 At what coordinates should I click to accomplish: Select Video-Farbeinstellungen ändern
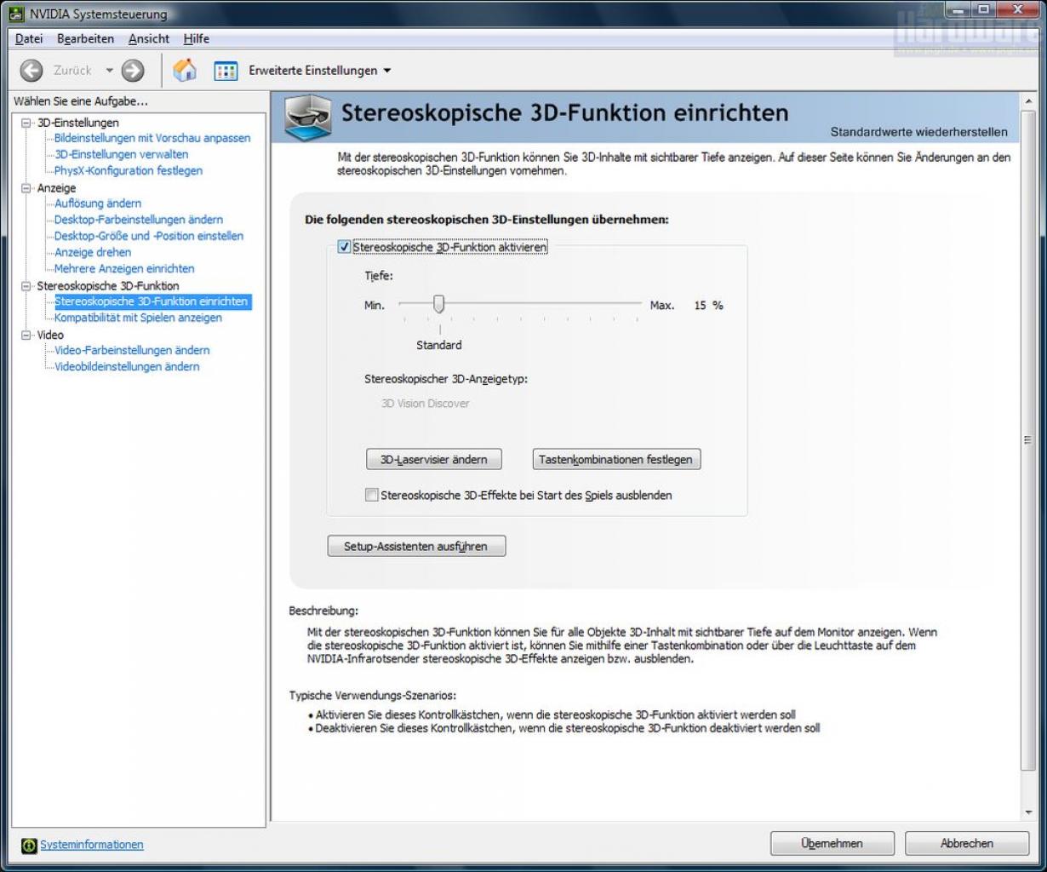point(132,351)
